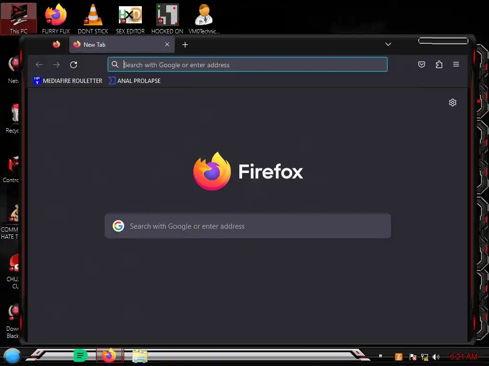
Task: Click the volume speaker tray icon
Action: pyautogui.click(x=436, y=357)
